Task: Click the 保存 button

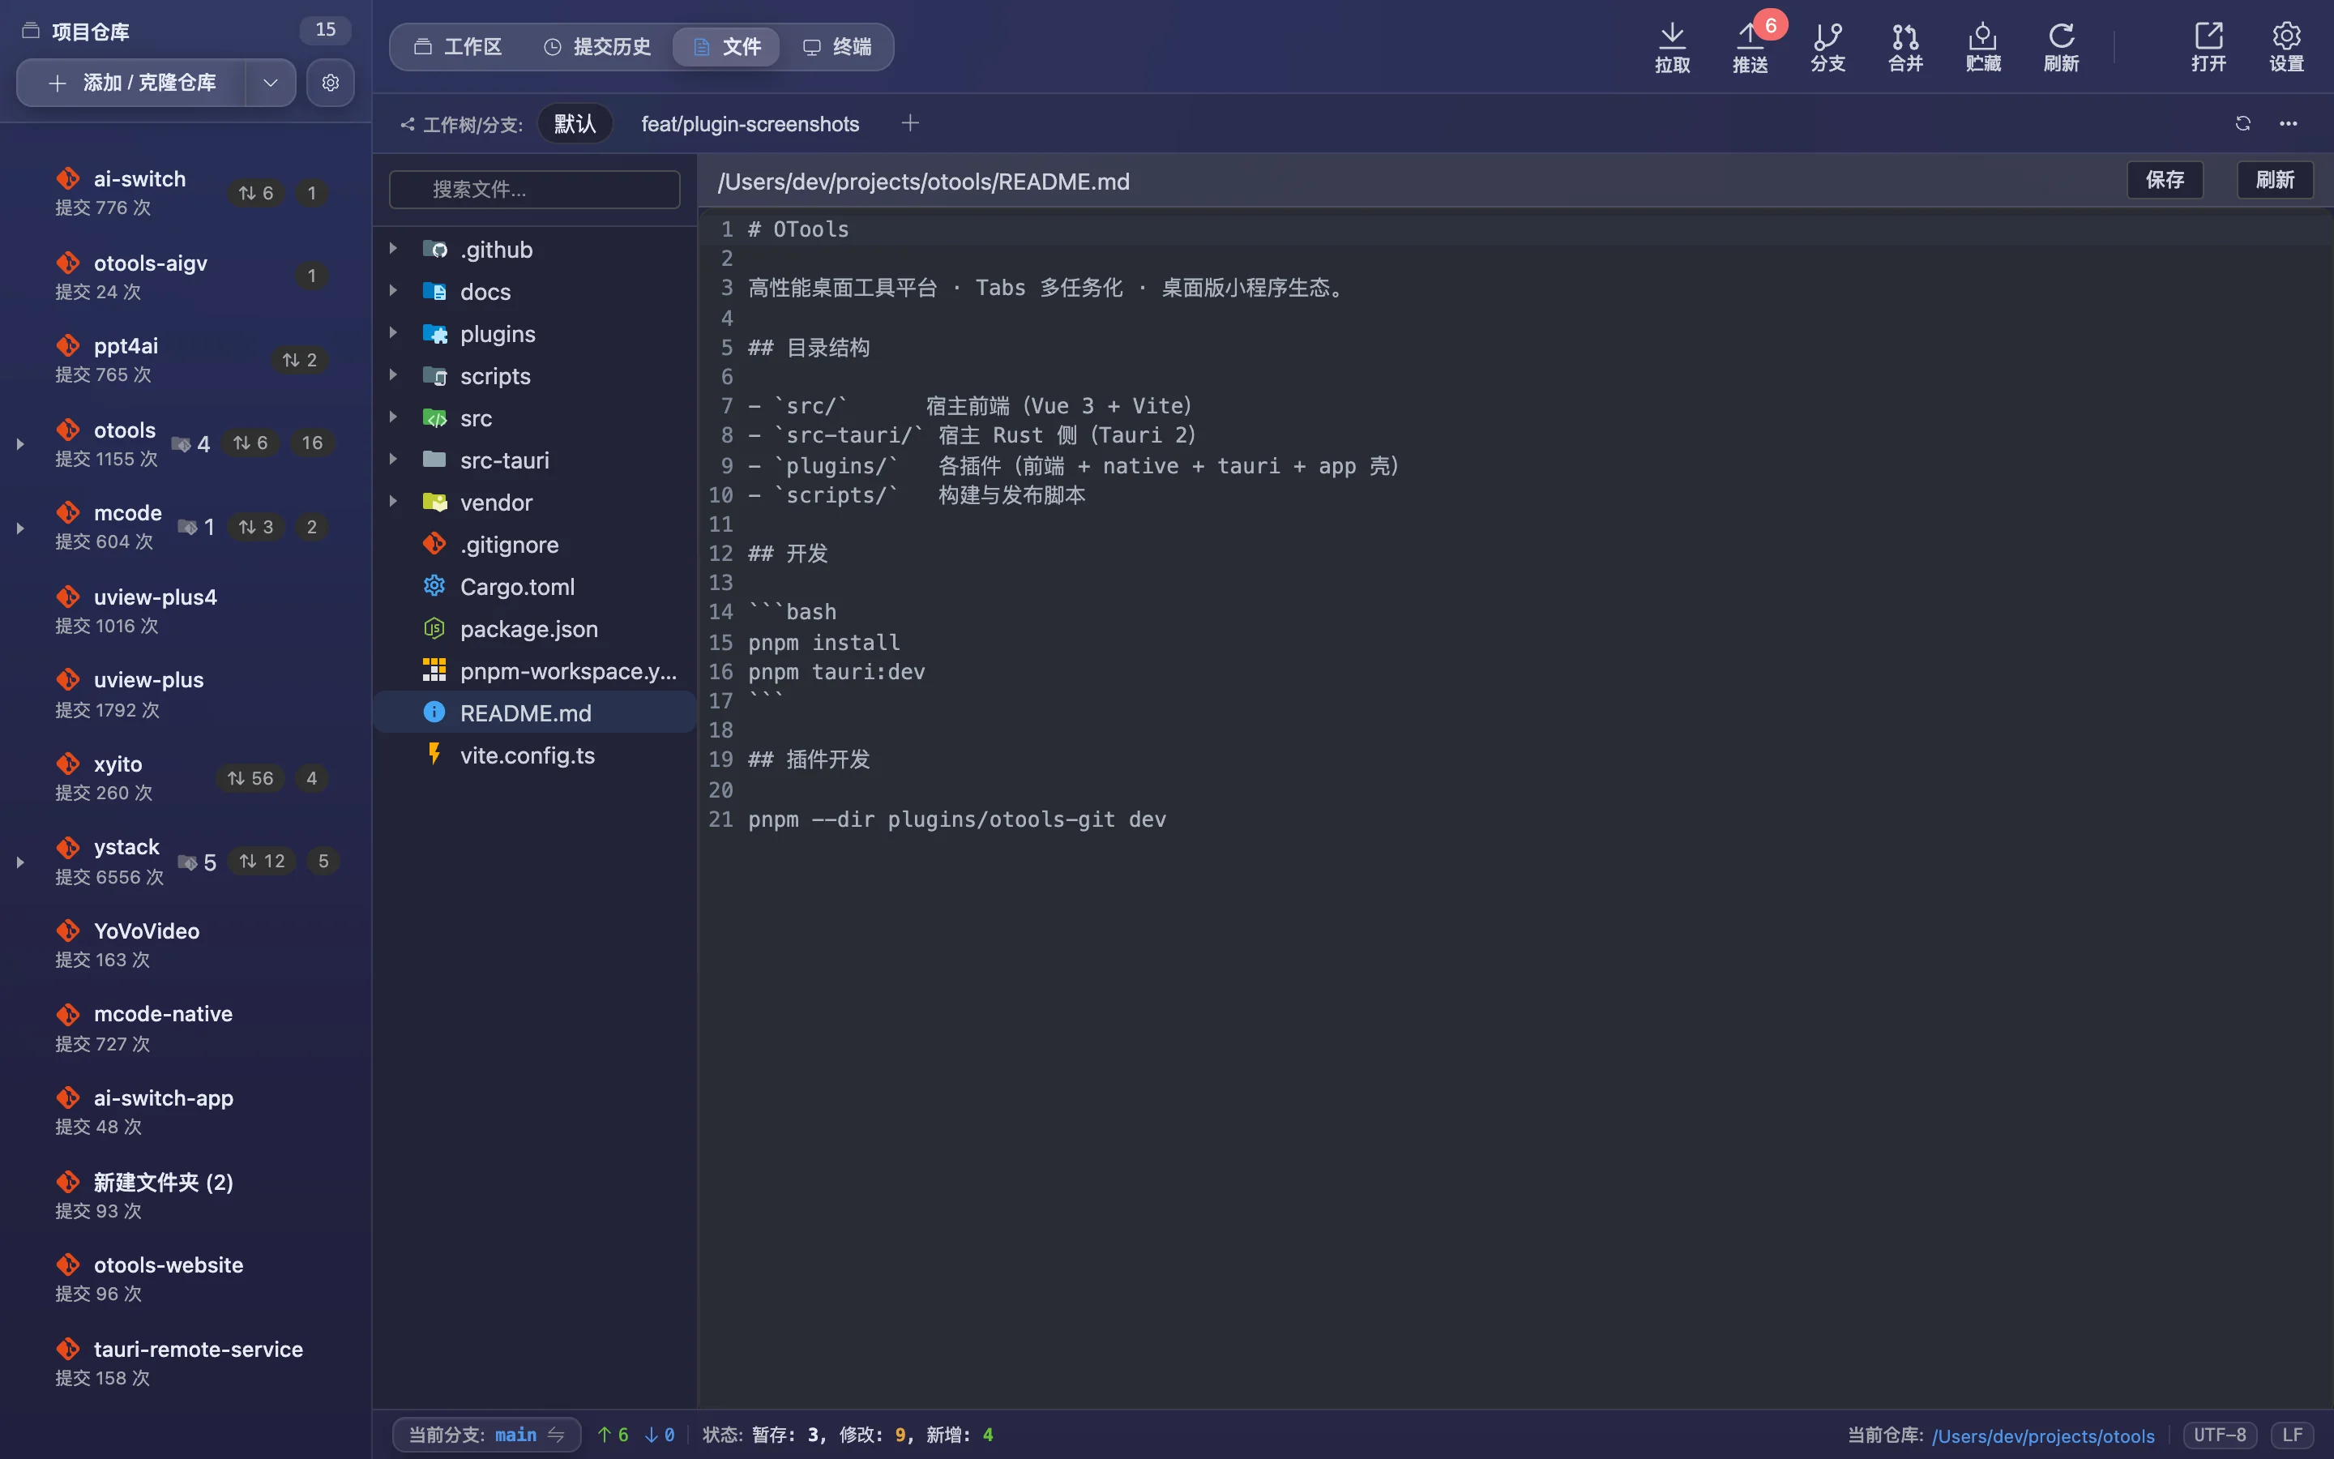Action: pyautogui.click(x=2165, y=179)
